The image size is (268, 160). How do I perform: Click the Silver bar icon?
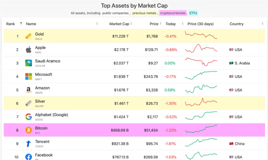click(29, 103)
